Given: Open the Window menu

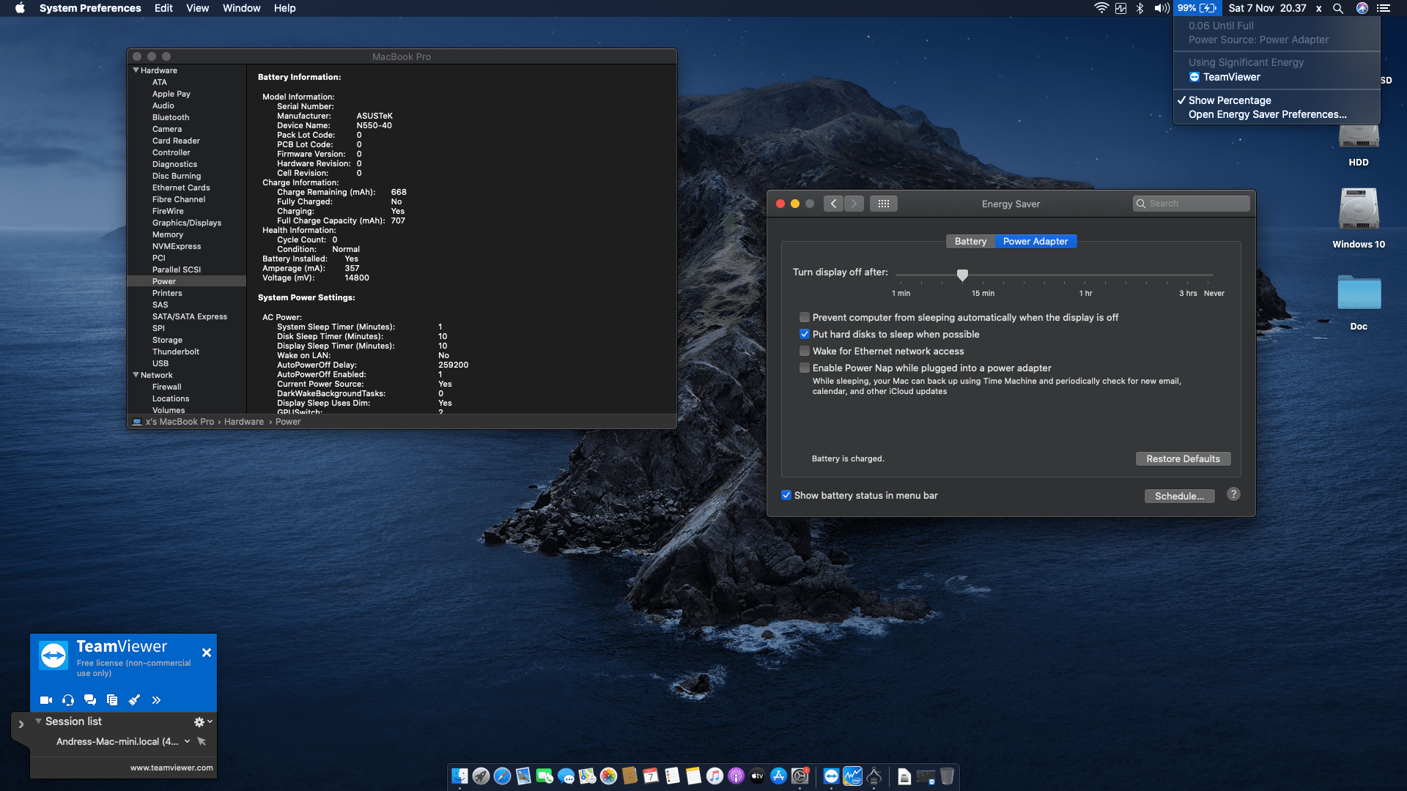Looking at the screenshot, I should coord(241,8).
